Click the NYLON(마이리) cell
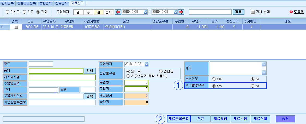Viewport: 306px width, 124px height. click(127, 27)
